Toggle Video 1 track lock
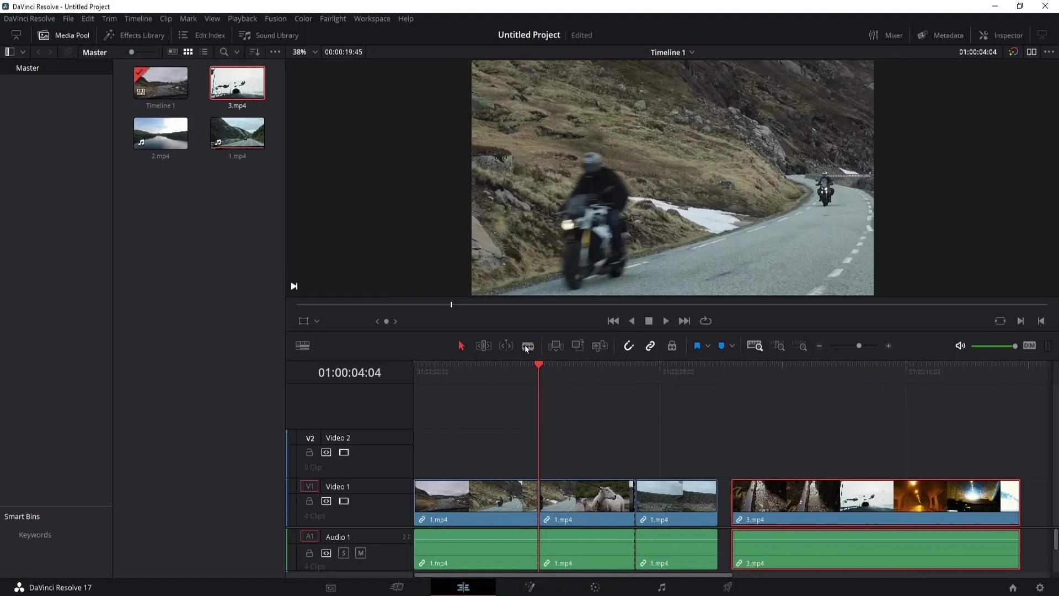 pos(308,501)
